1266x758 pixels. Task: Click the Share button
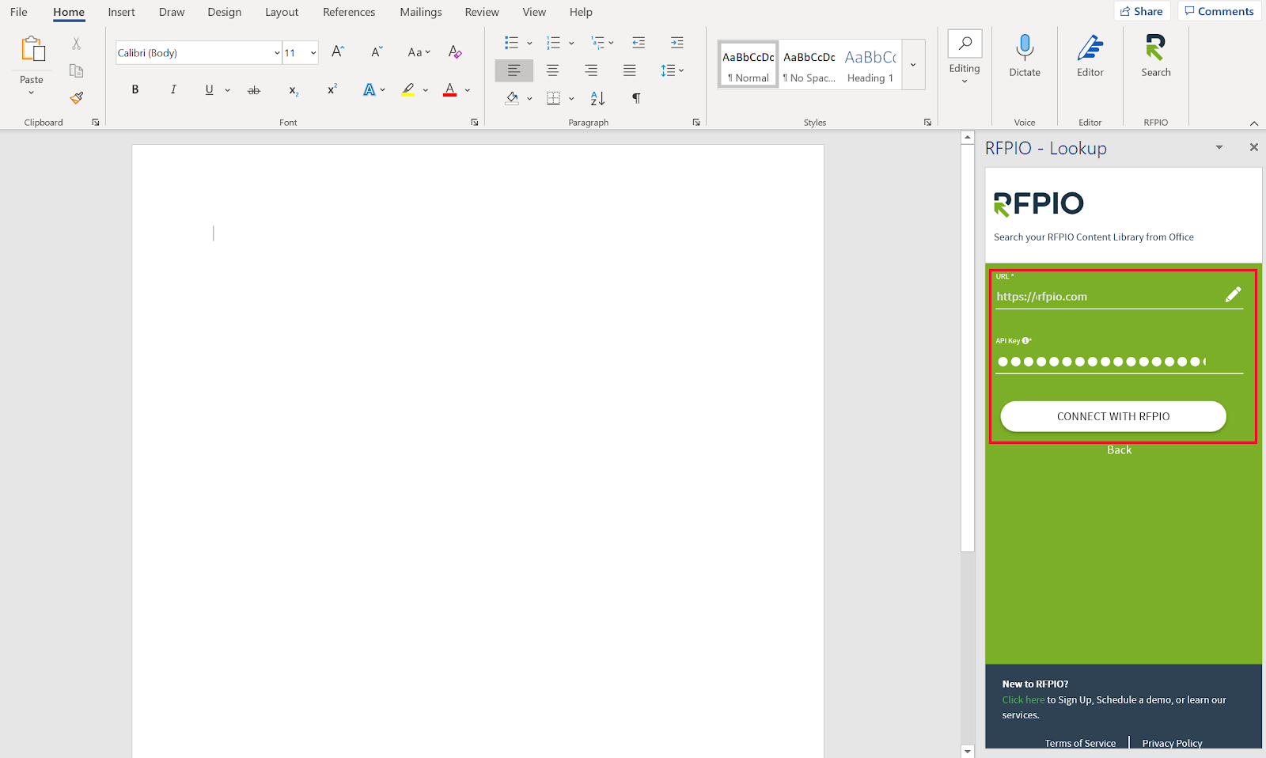click(1141, 11)
